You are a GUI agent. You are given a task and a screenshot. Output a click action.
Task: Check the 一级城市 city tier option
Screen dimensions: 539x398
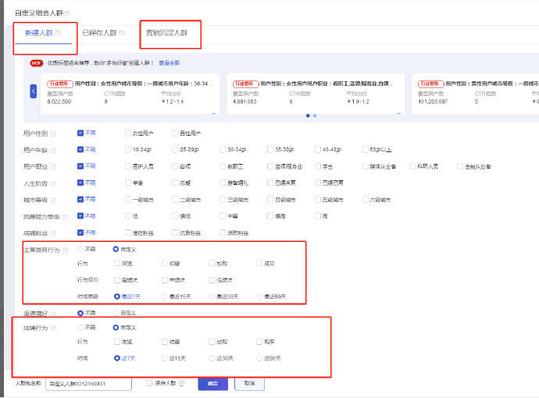pyautogui.click(x=128, y=199)
